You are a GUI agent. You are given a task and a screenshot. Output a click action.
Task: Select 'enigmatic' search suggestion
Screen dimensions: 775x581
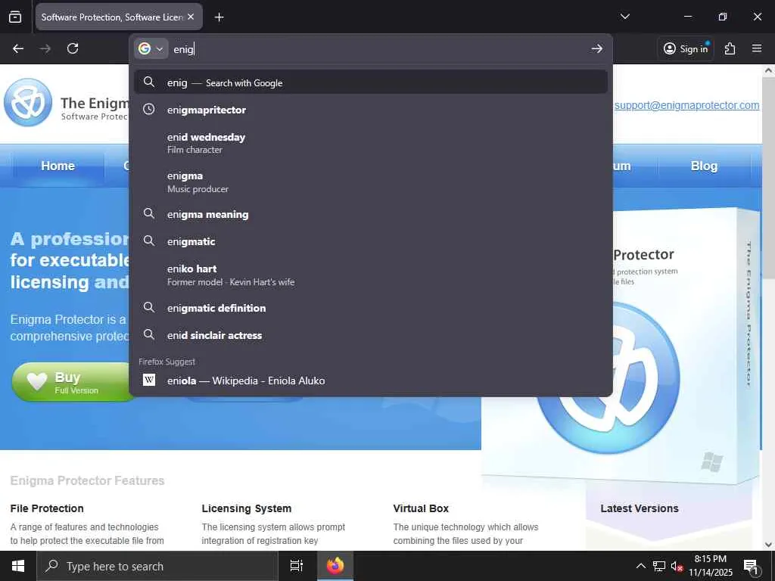click(x=371, y=241)
